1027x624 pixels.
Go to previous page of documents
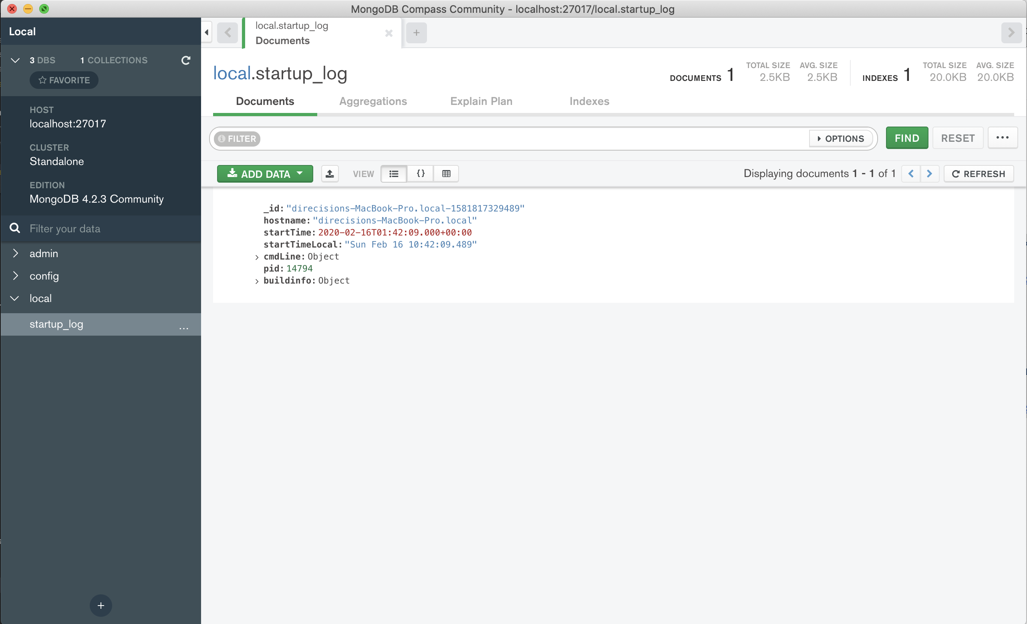pos(911,174)
